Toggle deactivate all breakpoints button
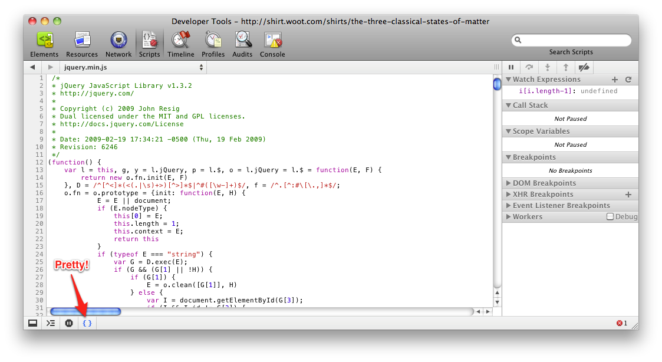 [584, 67]
